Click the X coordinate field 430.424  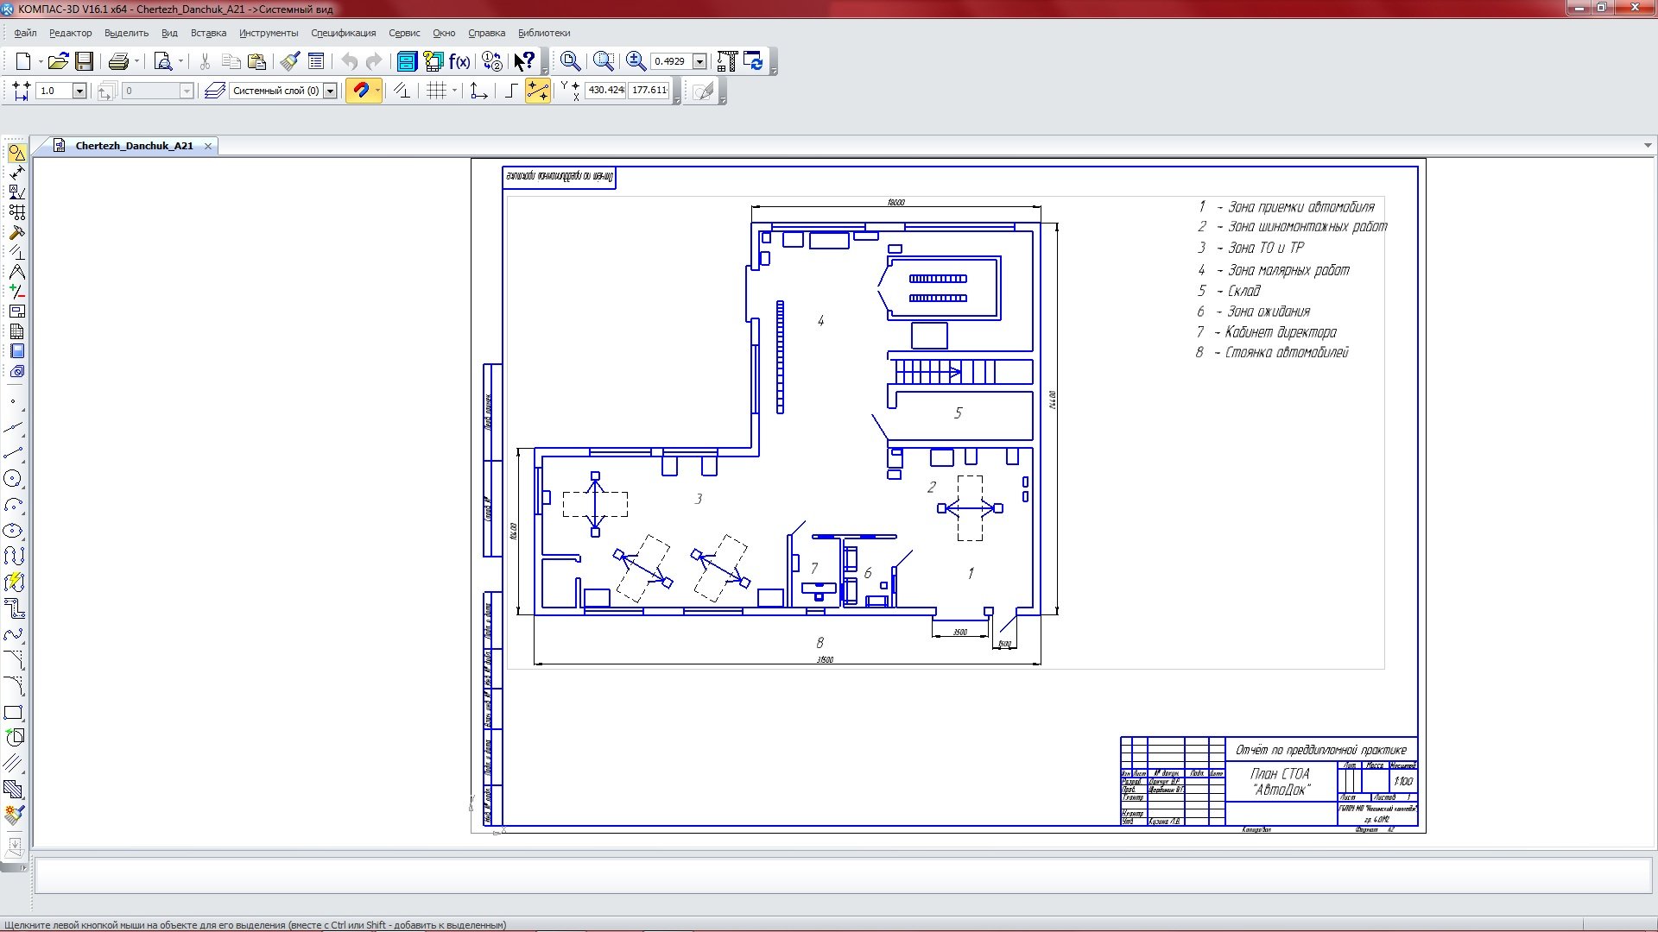(605, 90)
